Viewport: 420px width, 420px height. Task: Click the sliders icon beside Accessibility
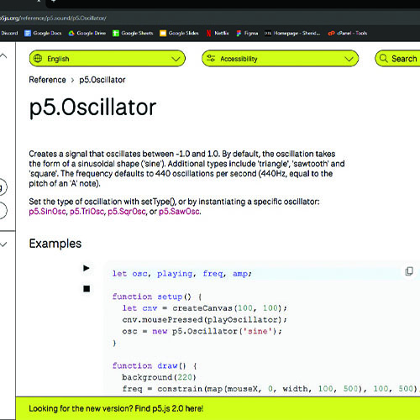click(x=211, y=58)
